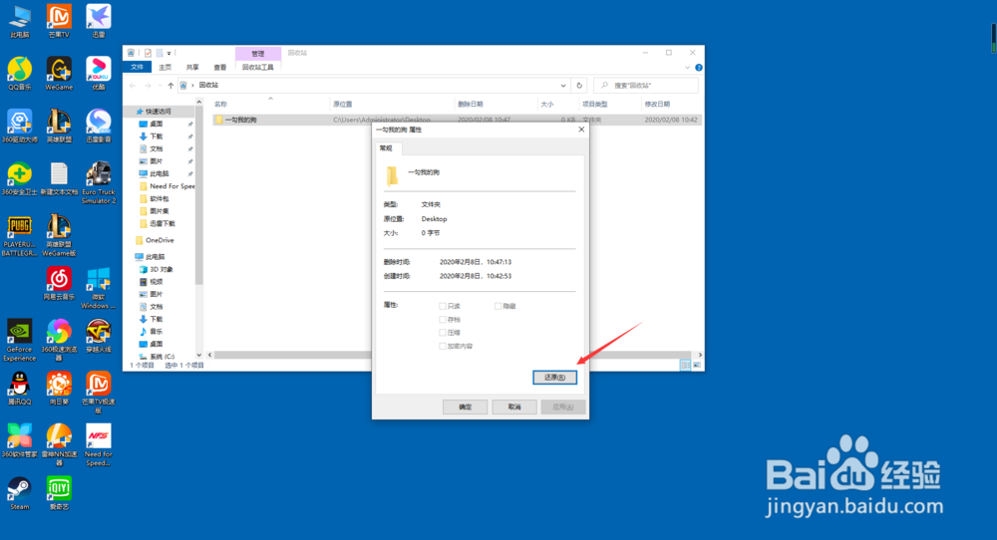Open the PUBG PLAYERUNKNOWN'S BATTLEGROUNDS icon
Viewport: 997px width, 540px height.
click(20, 236)
